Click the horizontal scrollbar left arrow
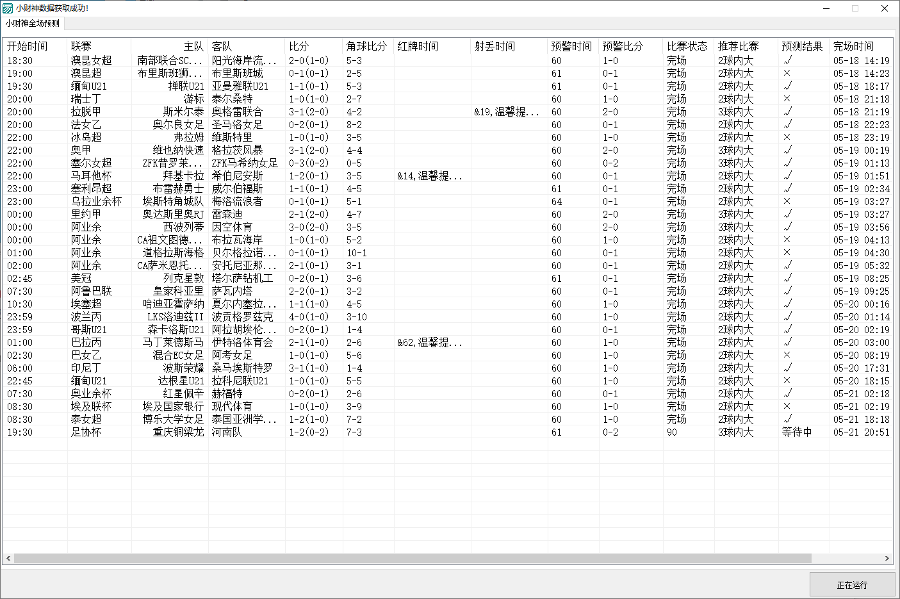 coord(8,559)
